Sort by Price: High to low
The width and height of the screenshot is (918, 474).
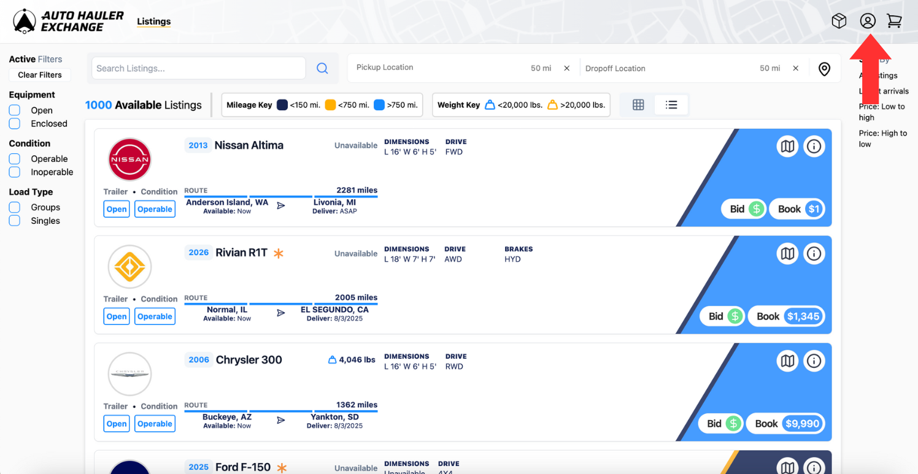click(882, 139)
